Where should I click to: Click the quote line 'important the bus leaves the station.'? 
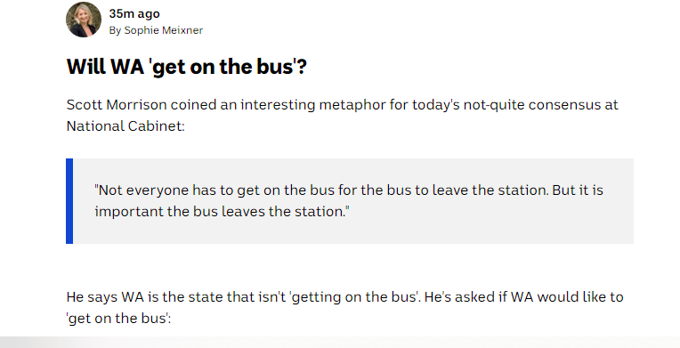click(222, 212)
